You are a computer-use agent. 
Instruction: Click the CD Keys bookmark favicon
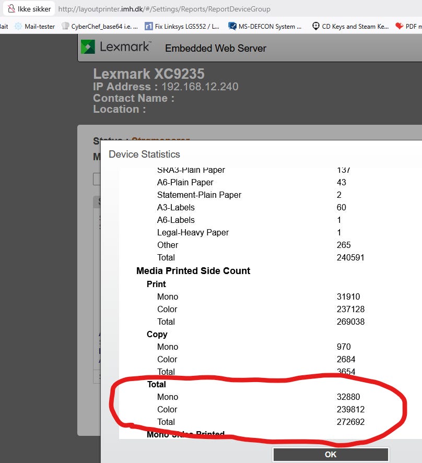[x=316, y=26]
